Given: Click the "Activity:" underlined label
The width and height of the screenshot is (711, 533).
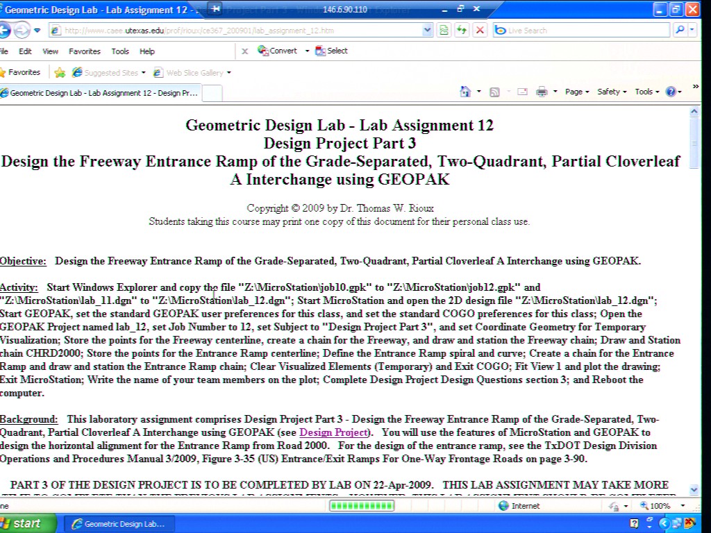Looking at the screenshot, I should (x=19, y=287).
